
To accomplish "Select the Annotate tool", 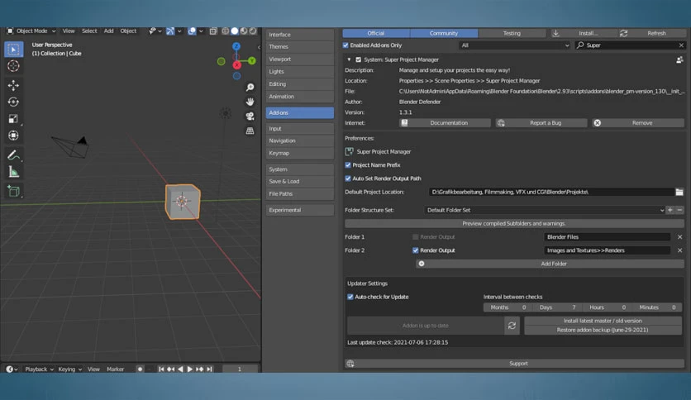I will tap(13, 155).
